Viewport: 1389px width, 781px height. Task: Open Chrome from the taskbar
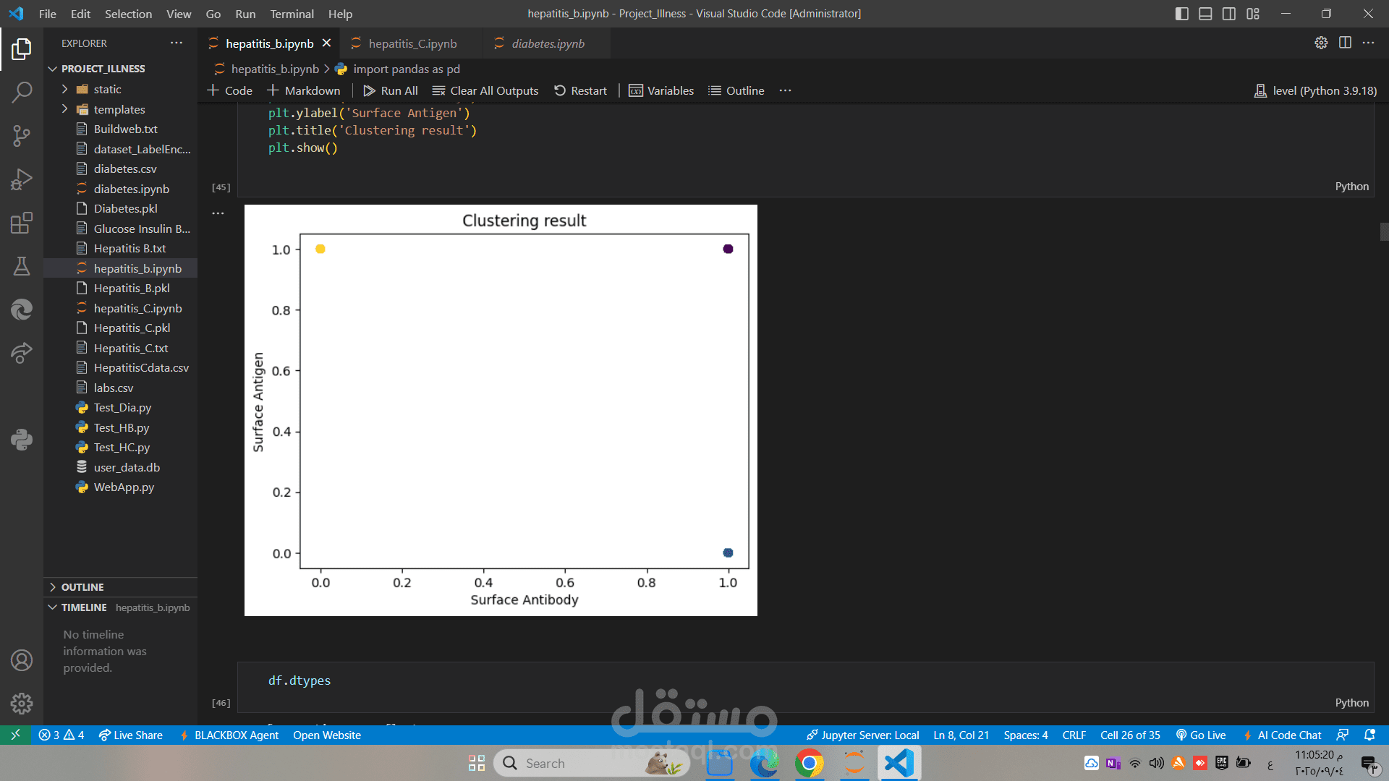(x=809, y=763)
